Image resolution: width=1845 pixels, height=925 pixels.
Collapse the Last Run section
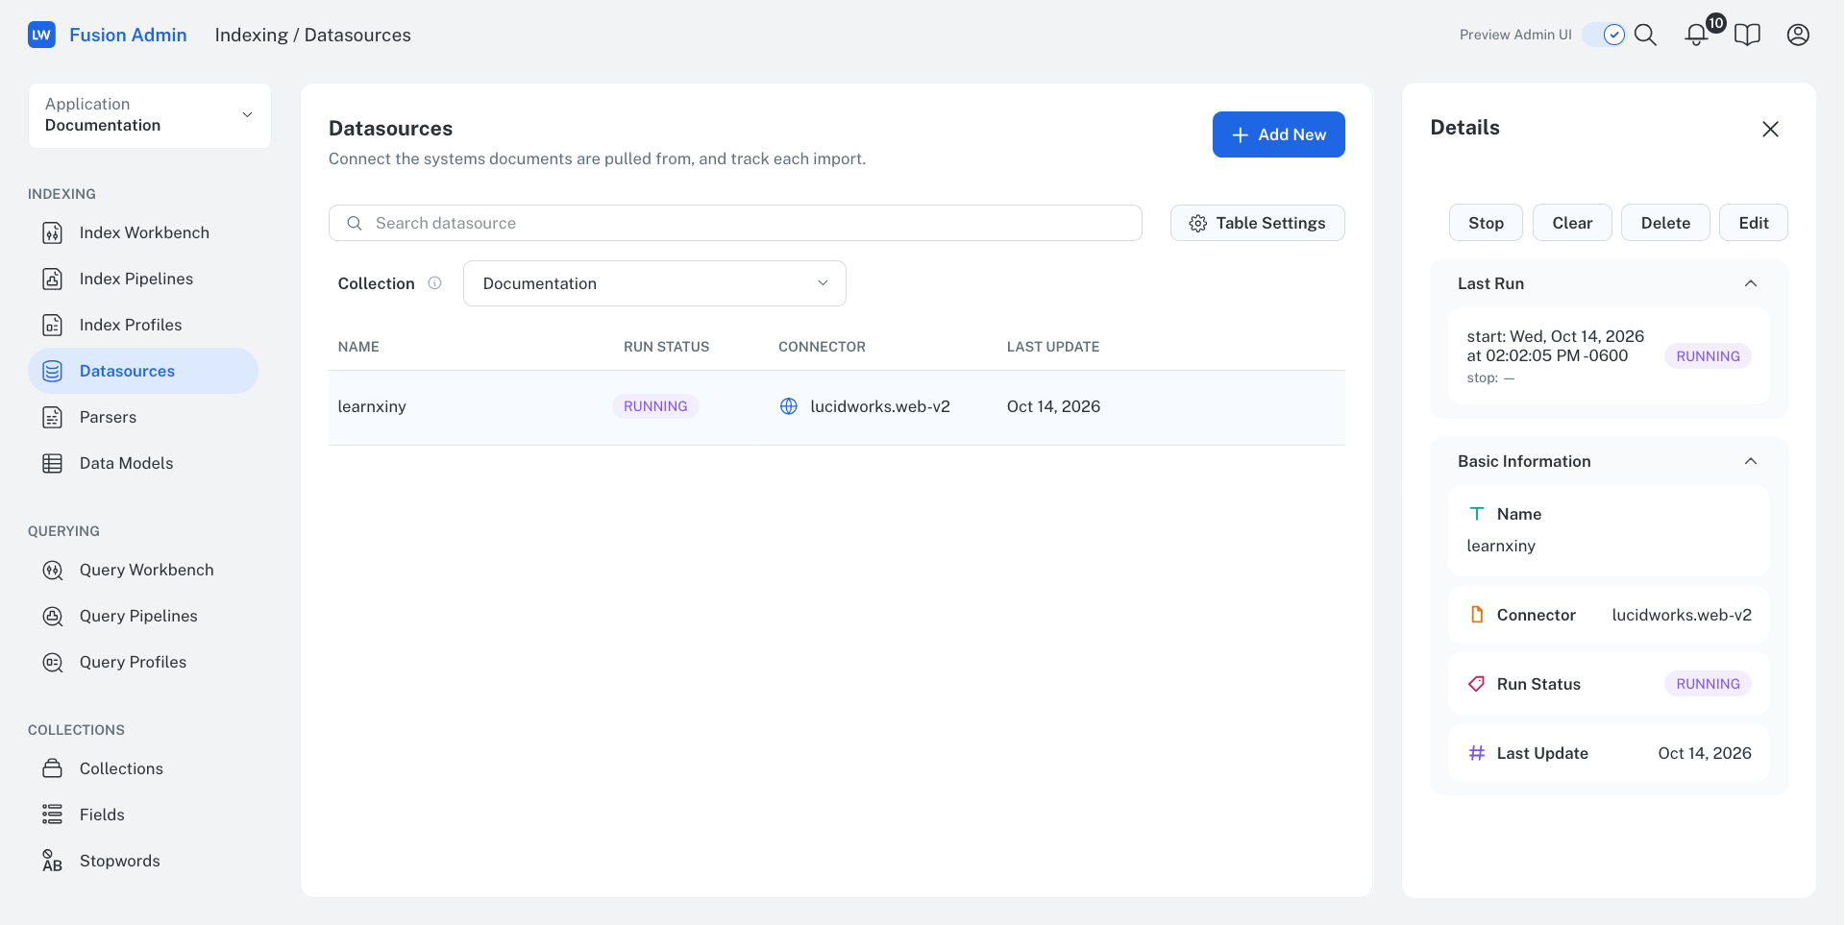click(x=1751, y=283)
